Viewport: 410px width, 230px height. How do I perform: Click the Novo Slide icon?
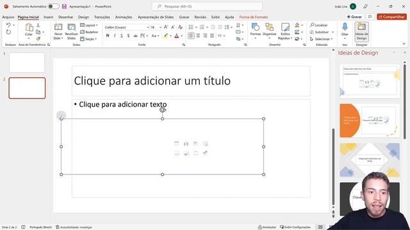tap(58, 27)
